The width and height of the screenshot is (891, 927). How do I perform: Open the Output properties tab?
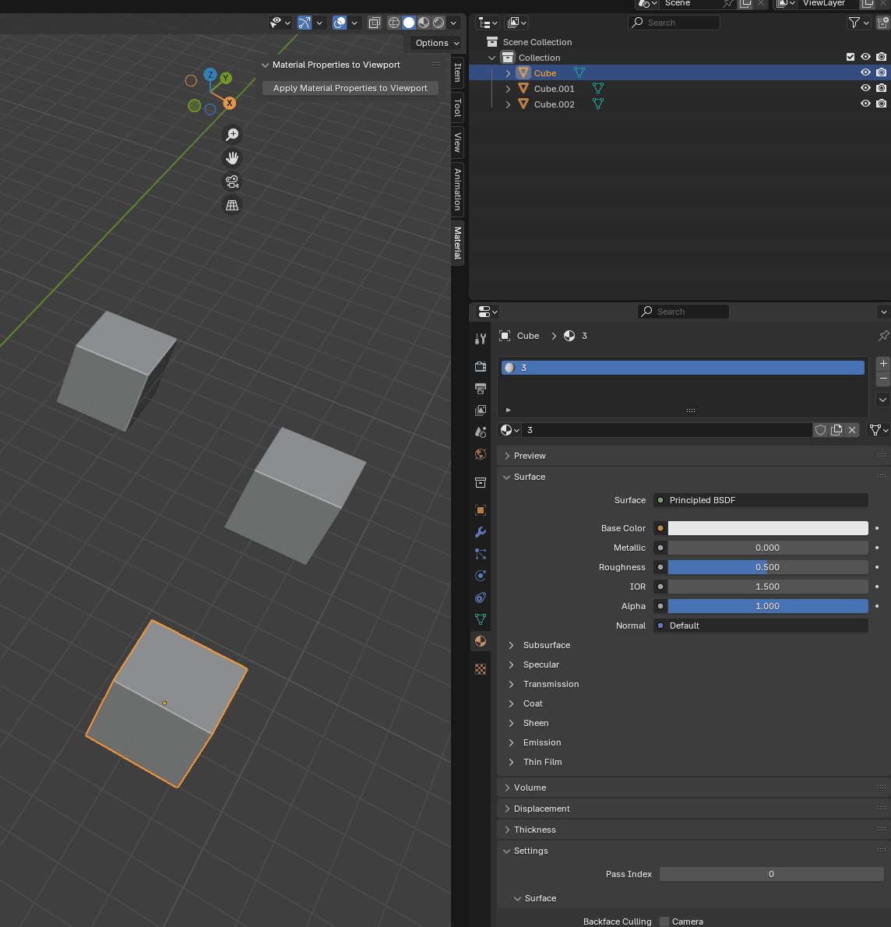coord(480,389)
